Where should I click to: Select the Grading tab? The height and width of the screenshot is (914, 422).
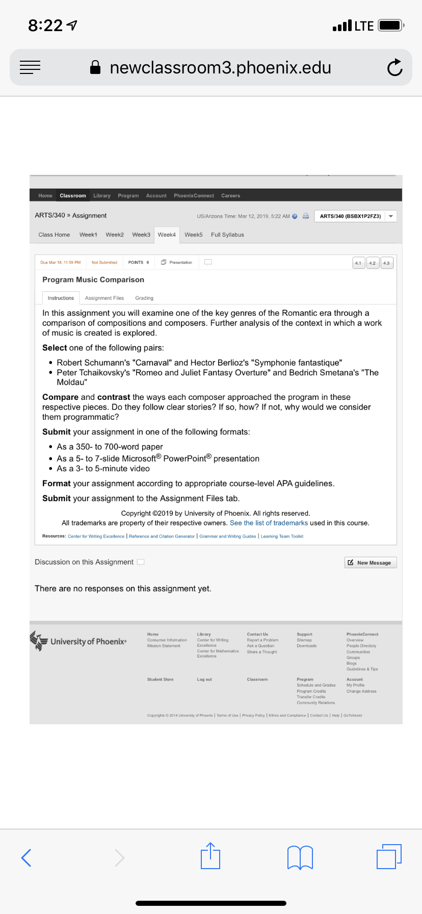click(x=144, y=298)
